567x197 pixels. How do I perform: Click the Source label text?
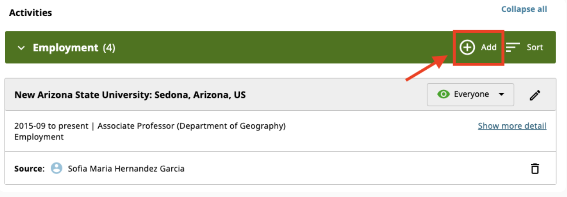tap(29, 168)
